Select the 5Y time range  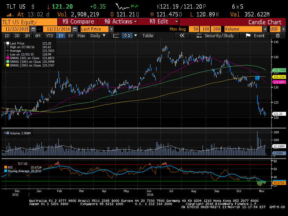click(x=71, y=35)
